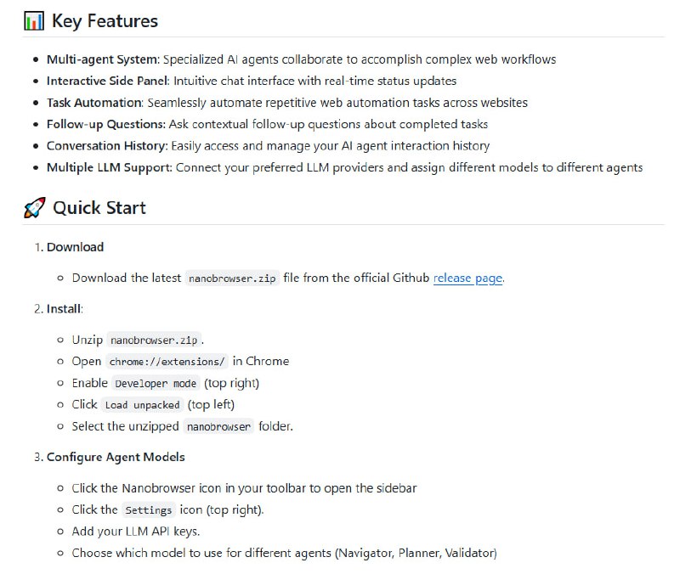The image size is (680, 574).
Task: Click nanobrowser.zip code in the Download step
Action: point(231,279)
